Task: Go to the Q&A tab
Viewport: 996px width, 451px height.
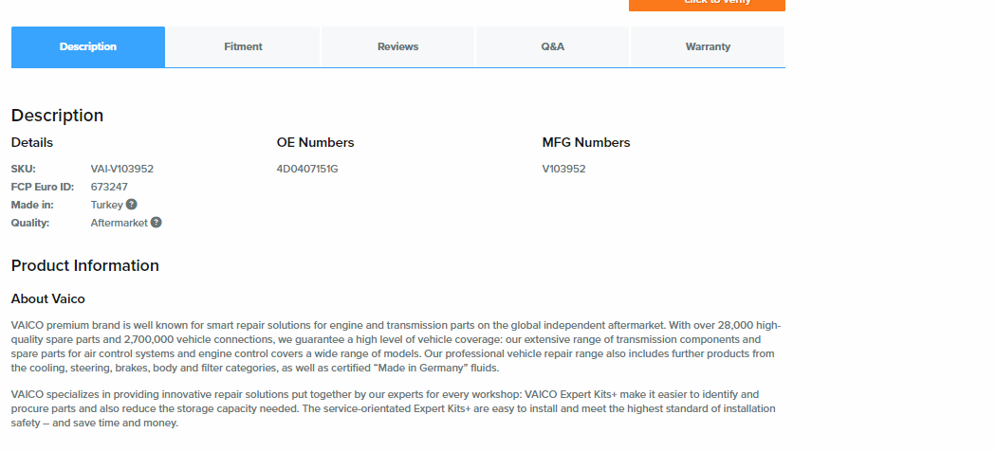Action: [x=552, y=46]
